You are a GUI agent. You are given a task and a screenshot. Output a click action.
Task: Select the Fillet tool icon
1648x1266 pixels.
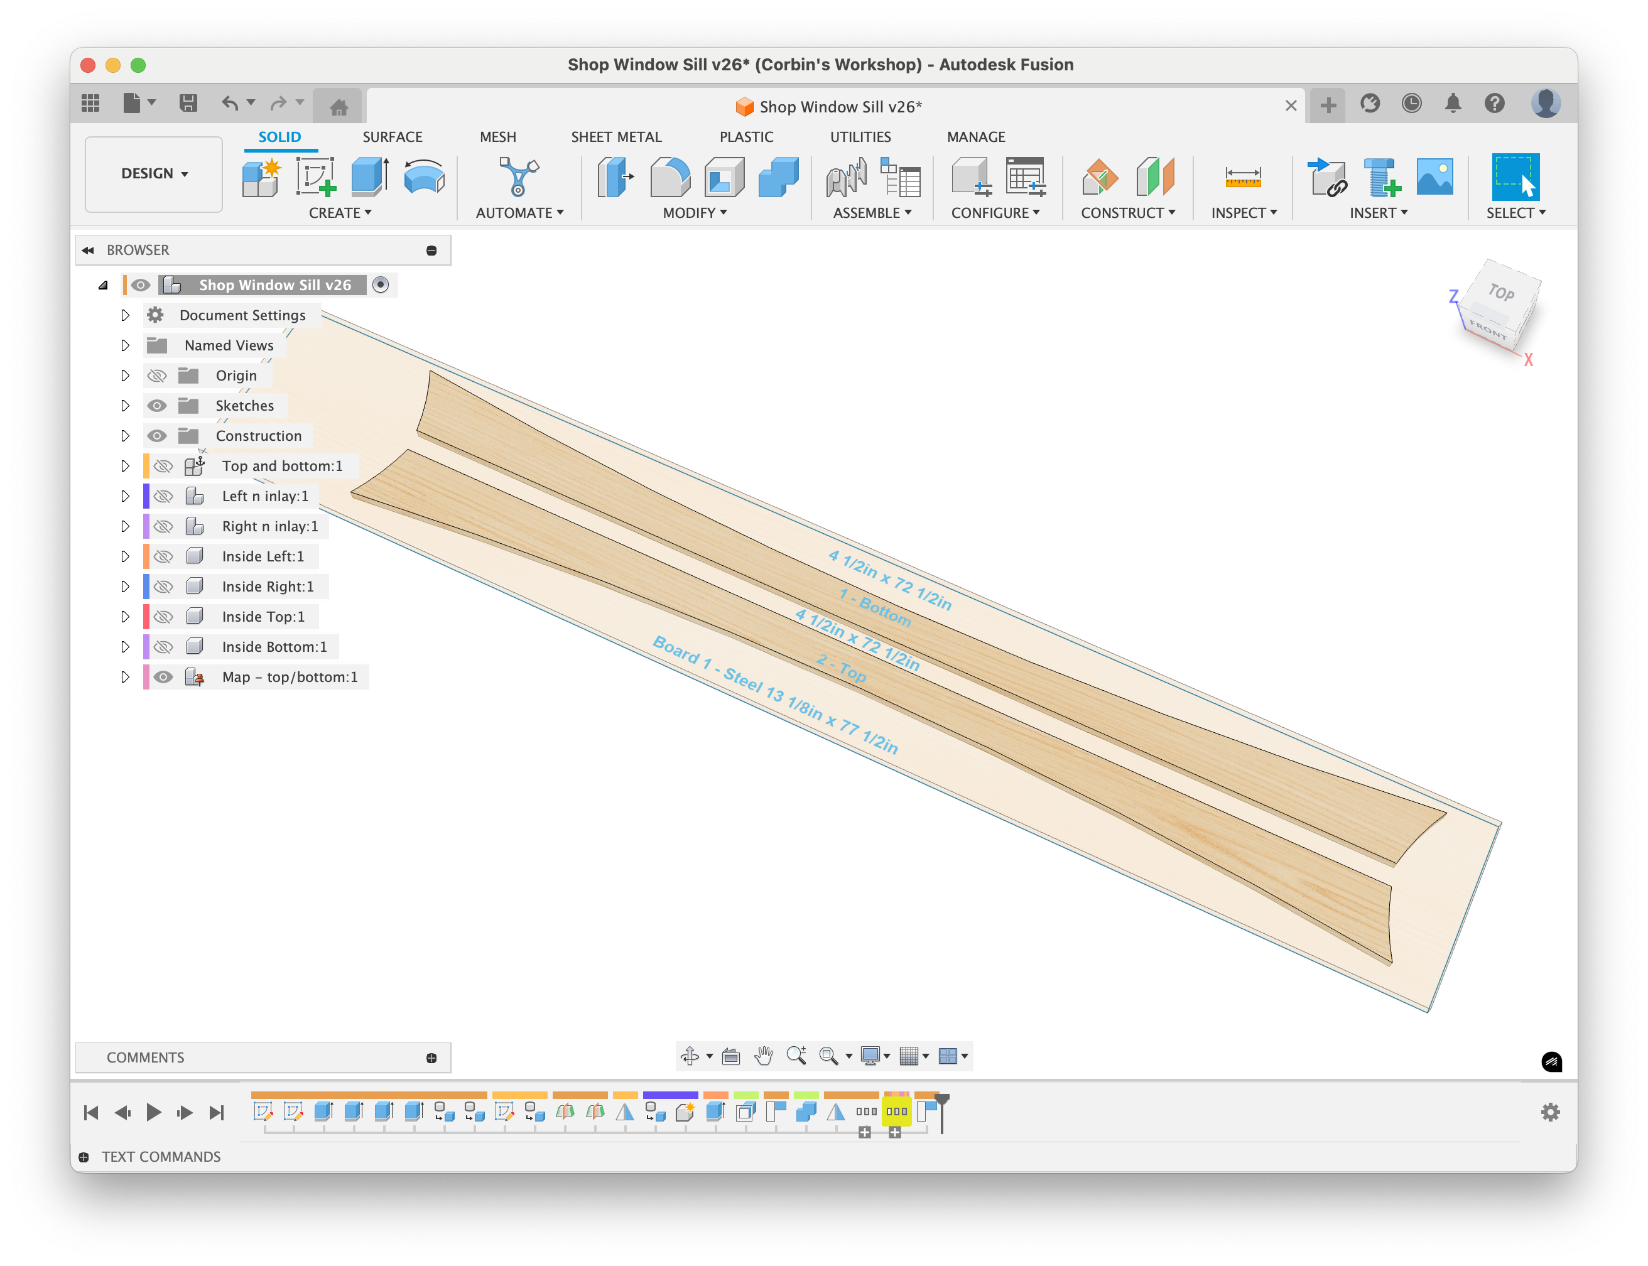(670, 178)
